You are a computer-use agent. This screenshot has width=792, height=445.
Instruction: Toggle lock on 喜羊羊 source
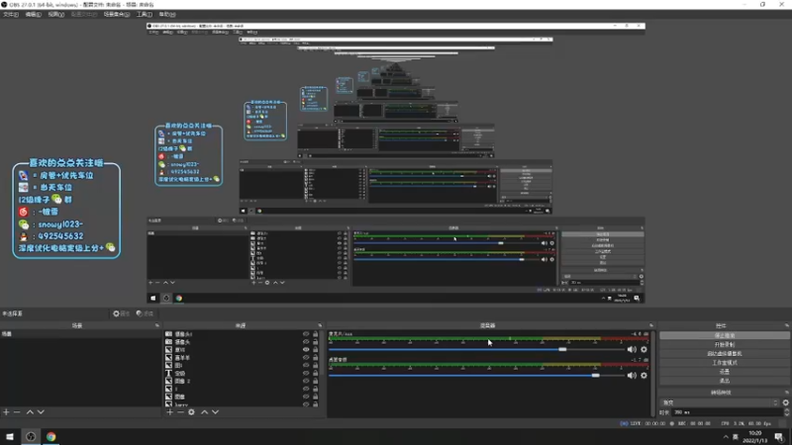[x=315, y=357]
